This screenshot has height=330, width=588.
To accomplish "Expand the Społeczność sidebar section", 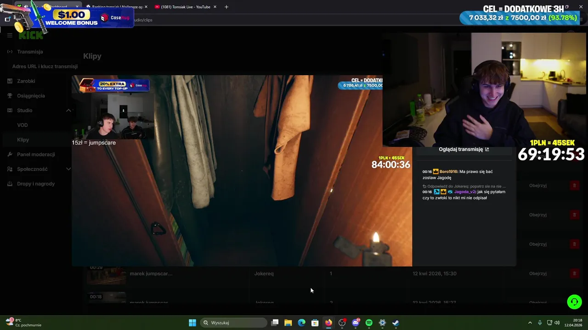I will [x=68, y=169].
